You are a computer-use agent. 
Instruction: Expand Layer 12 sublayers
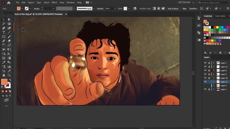tap(214, 67)
